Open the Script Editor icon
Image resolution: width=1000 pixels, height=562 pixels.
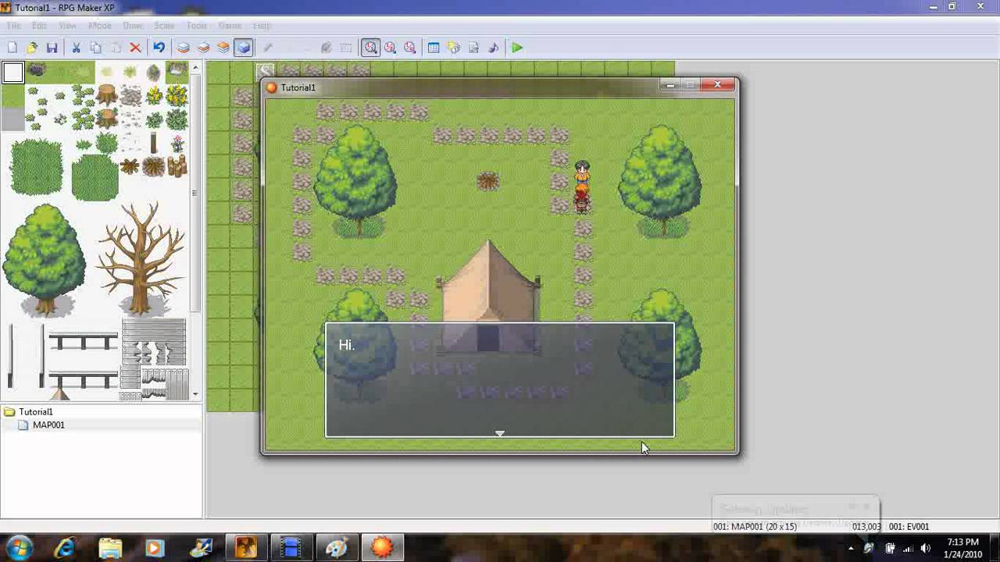pos(473,48)
